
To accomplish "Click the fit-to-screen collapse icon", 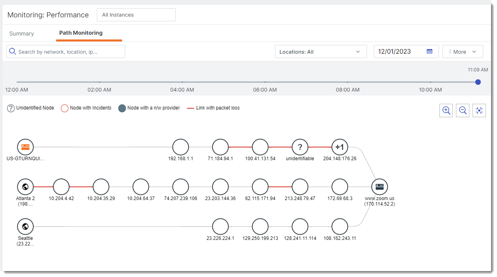I will [x=479, y=110].
